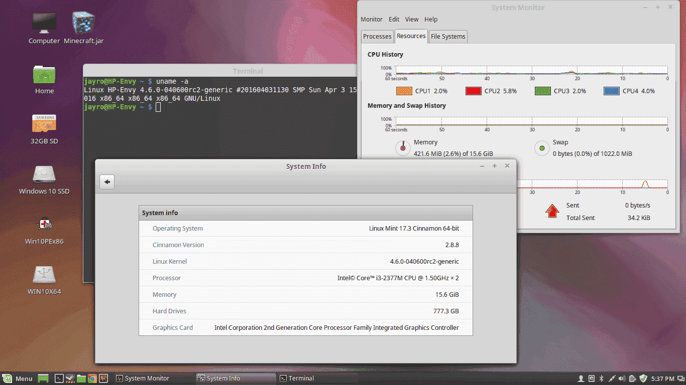Open the user applet in system tray

point(581,378)
